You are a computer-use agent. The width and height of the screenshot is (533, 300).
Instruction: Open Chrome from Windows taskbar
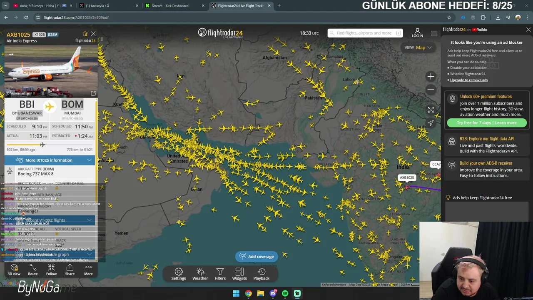[248, 294]
